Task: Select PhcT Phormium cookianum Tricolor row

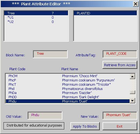Action: [x=67, y=84]
